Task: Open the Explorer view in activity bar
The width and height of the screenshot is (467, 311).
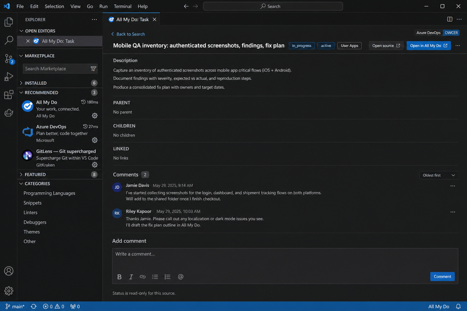Action: tap(9, 22)
